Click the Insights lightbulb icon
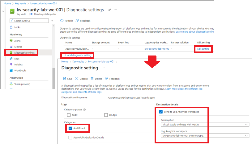Screen dimensions: 252x144 pyautogui.click(x=11, y=64)
